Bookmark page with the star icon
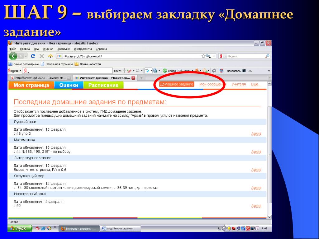 [x=203, y=56]
